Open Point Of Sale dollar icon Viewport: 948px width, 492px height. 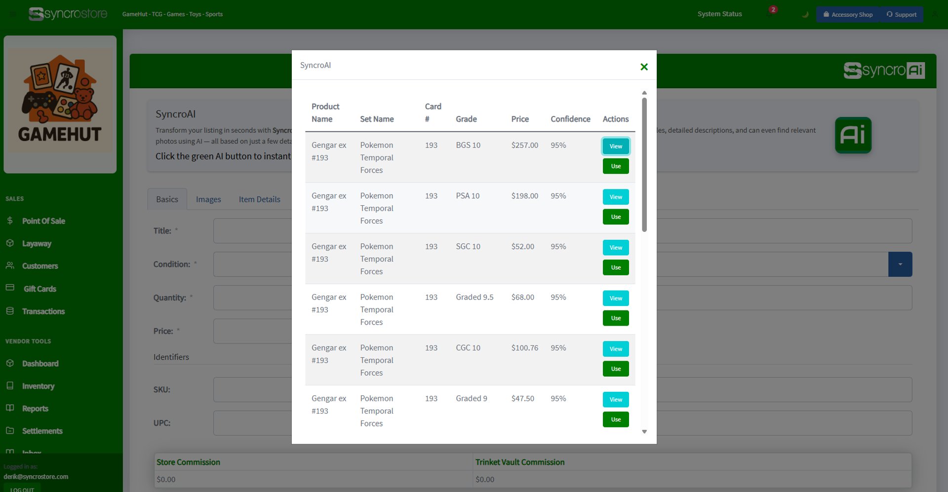pyautogui.click(x=10, y=221)
